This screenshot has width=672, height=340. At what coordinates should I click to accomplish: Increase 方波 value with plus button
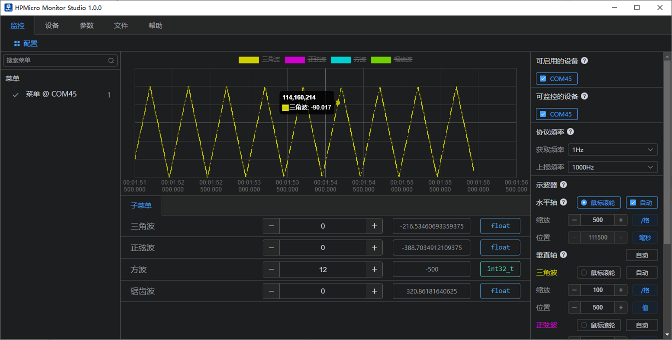374,269
